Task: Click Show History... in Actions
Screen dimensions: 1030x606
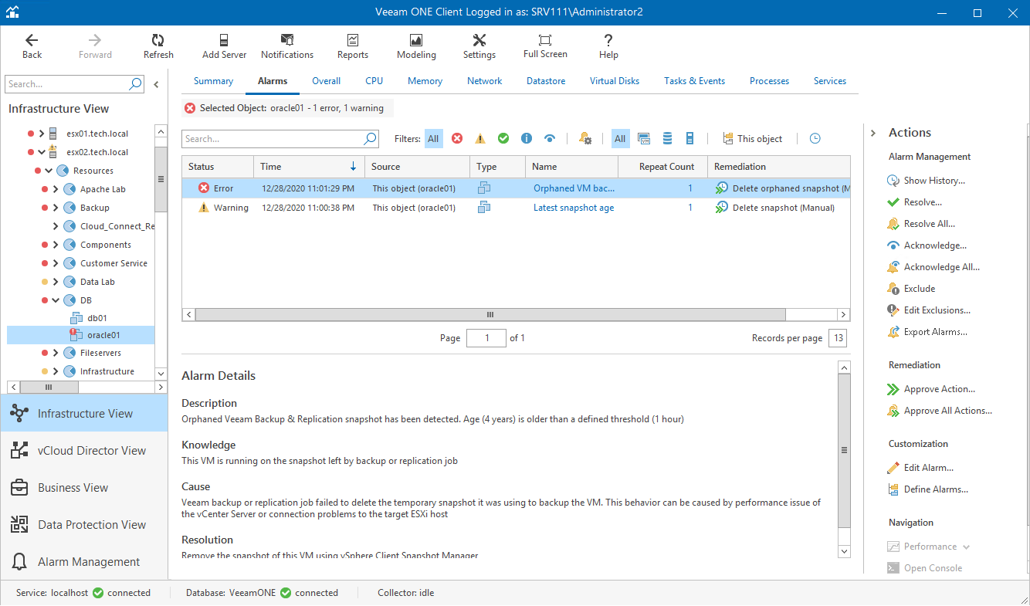Action: pos(927,181)
